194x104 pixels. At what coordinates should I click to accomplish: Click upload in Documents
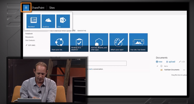[x=170, y=62]
